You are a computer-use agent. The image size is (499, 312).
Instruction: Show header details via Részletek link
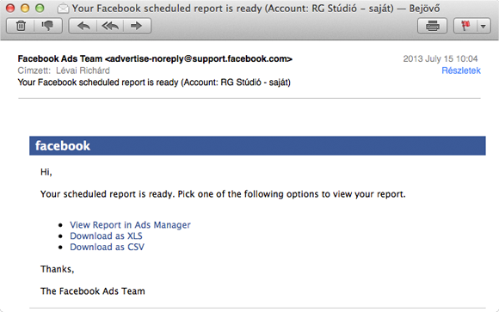click(461, 70)
